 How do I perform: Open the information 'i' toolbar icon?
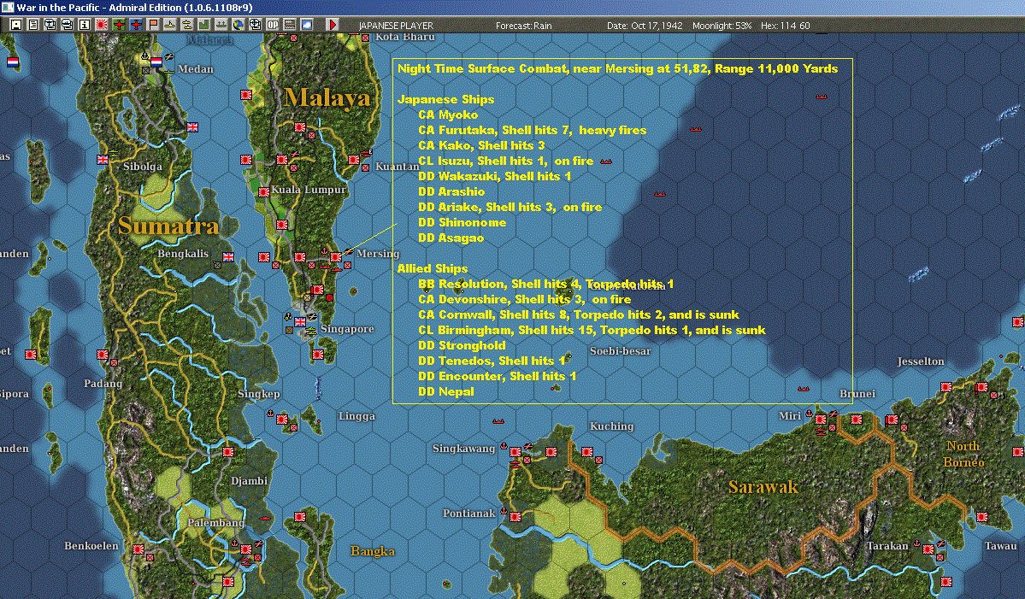(x=85, y=25)
